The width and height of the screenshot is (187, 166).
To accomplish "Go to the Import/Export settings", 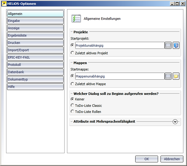I will click(x=35, y=50).
